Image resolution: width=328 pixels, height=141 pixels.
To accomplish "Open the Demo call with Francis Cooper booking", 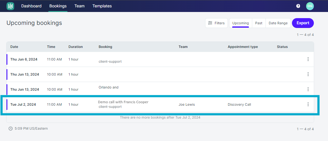I will (124, 102).
